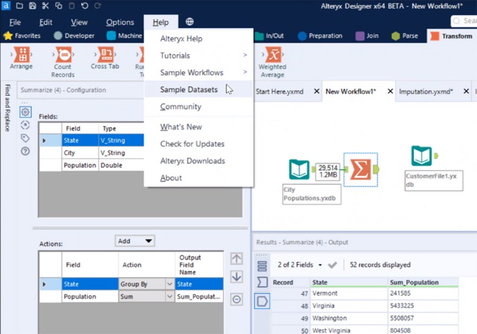Select the Count Records tool
Viewport: 477px width, 334px height.
(x=63, y=56)
